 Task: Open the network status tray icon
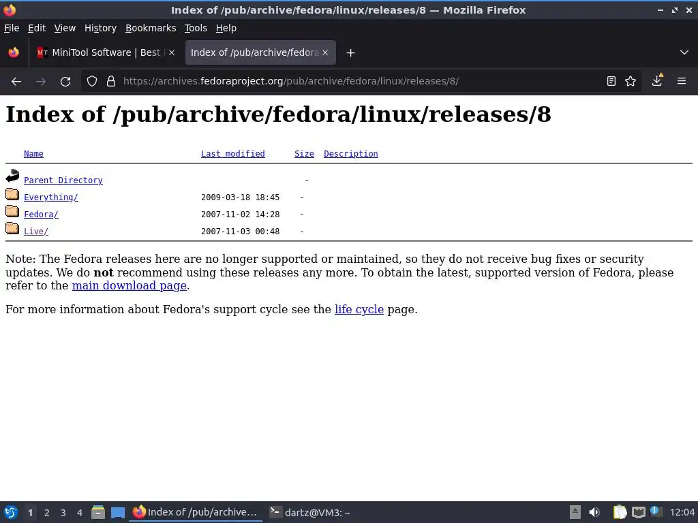coord(638,512)
